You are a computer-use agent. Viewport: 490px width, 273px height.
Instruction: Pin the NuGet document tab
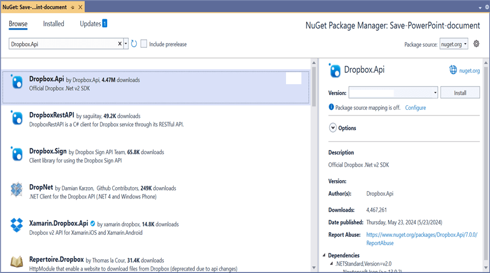[x=72, y=7]
